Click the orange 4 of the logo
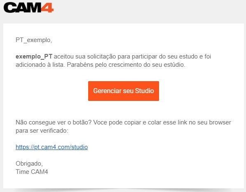 (x=47, y=7)
